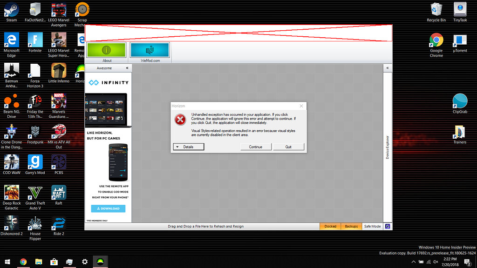Select the PCBS desktop shortcut
This screenshot has width=477, height=268.
[x=59, y=164]
